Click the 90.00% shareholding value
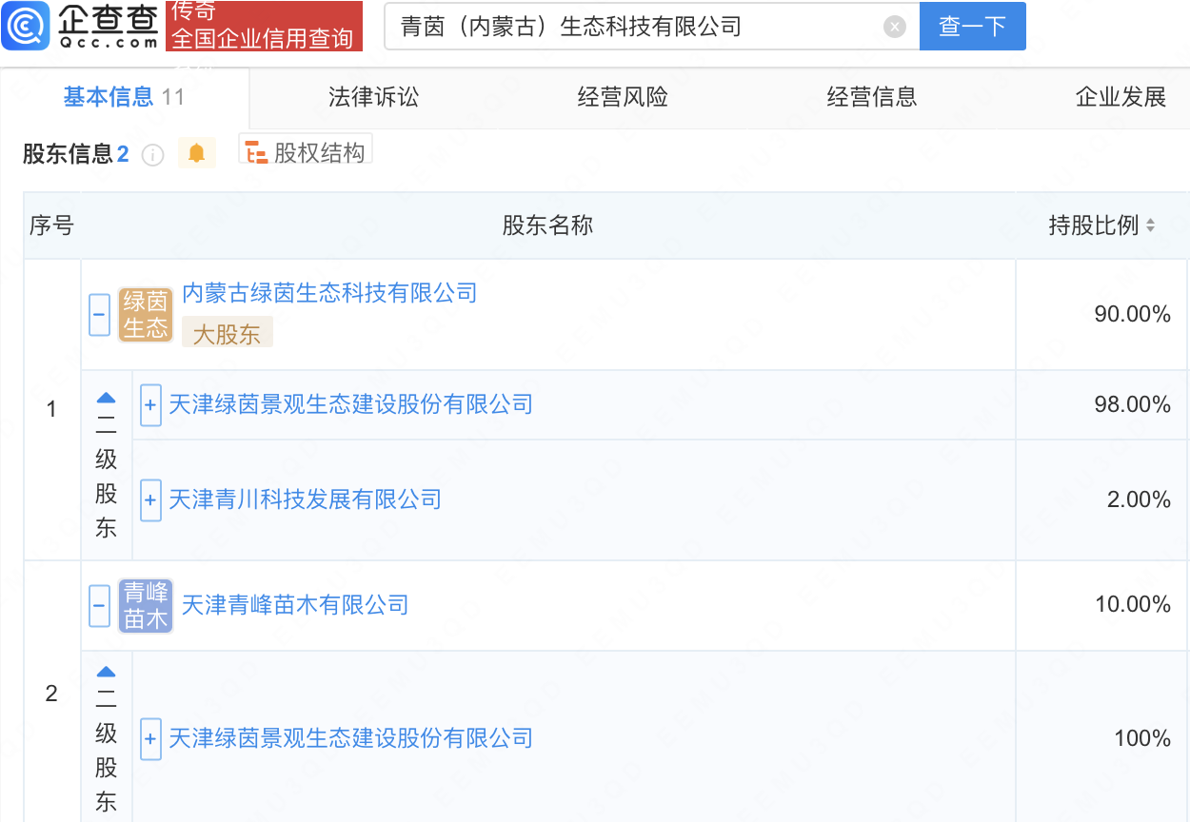 [1133, 314]
